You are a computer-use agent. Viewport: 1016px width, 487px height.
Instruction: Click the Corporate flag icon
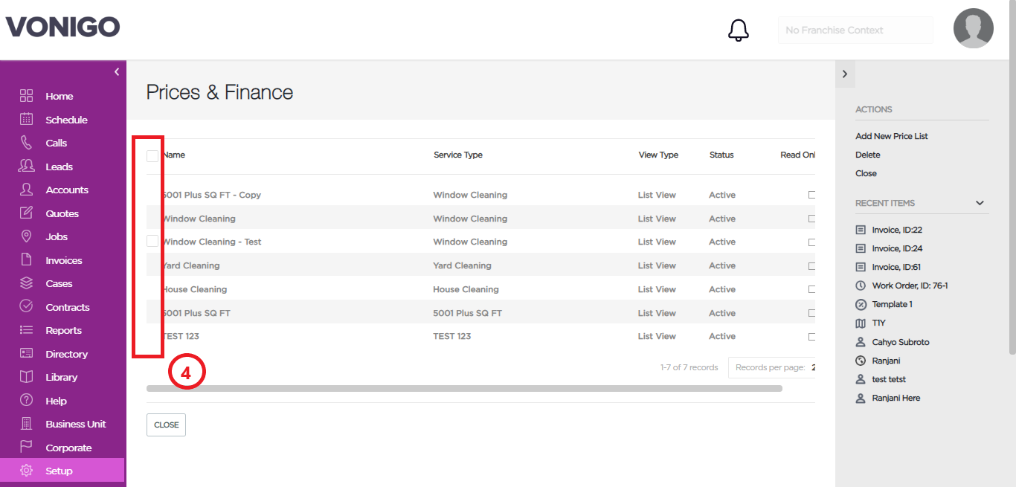[26, 447]
